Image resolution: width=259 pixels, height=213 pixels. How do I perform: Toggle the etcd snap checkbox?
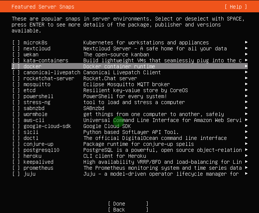click(16, 90)
